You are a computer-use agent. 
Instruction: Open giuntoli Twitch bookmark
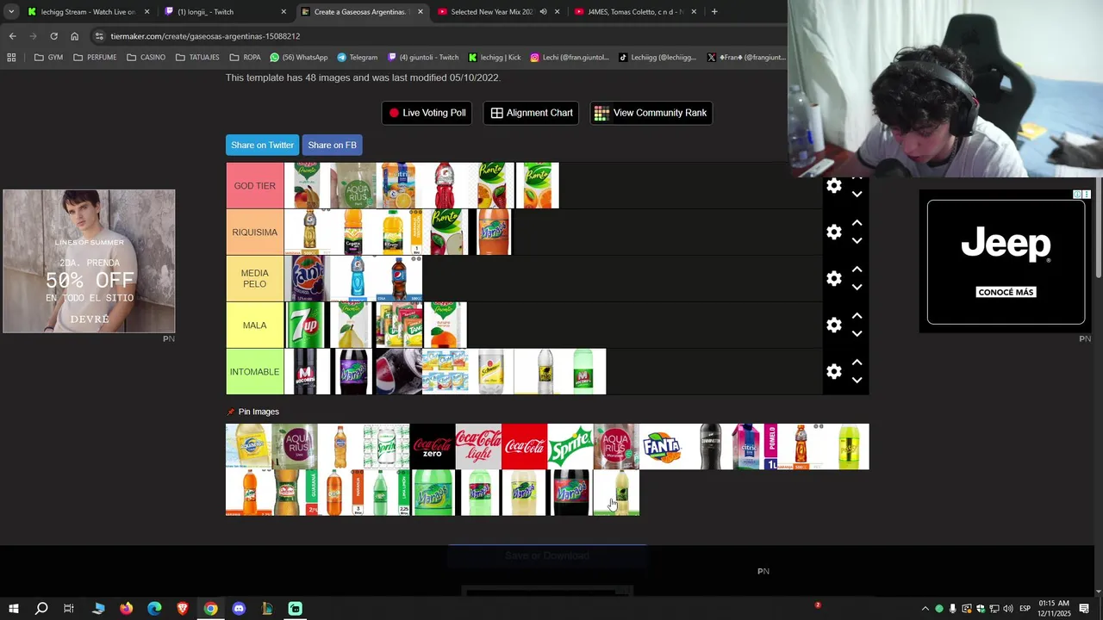click(422, 58)
